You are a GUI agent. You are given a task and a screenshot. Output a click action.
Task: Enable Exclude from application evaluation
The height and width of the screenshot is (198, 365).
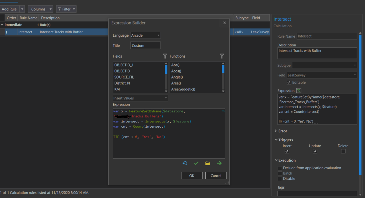click(279, 168)
